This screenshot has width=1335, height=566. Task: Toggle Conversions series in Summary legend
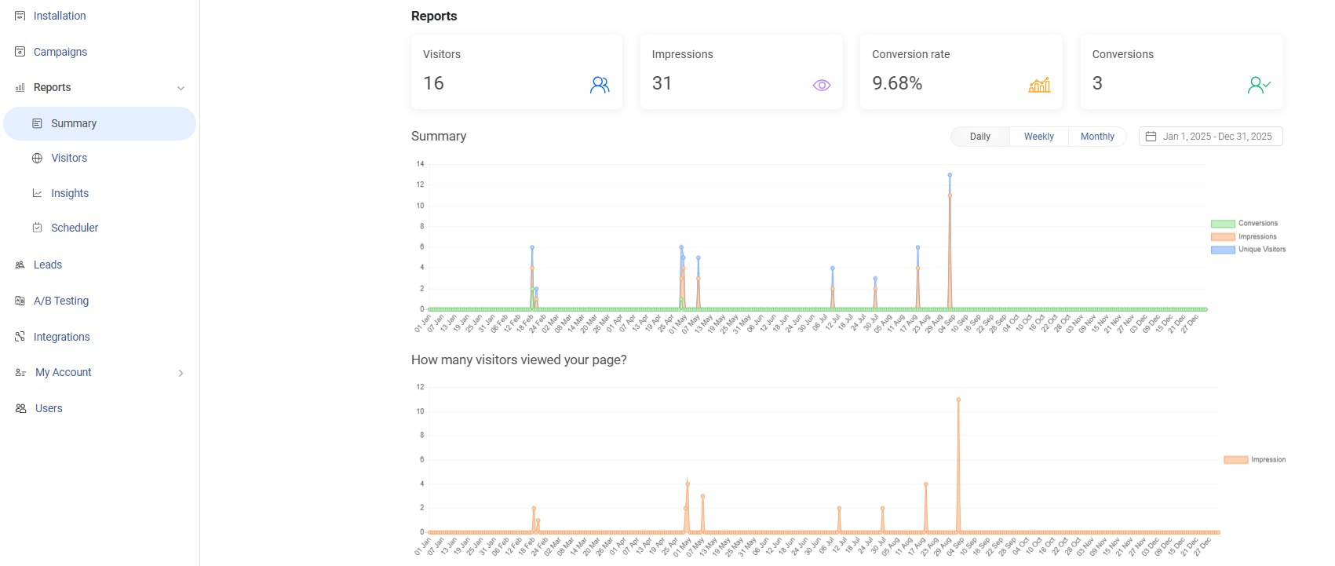[x=1223, y=224]
